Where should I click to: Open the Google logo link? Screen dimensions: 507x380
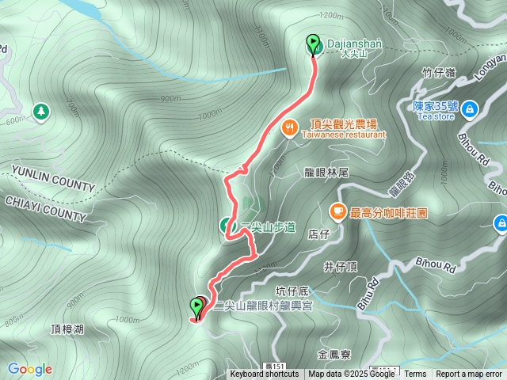pos(30,369)
